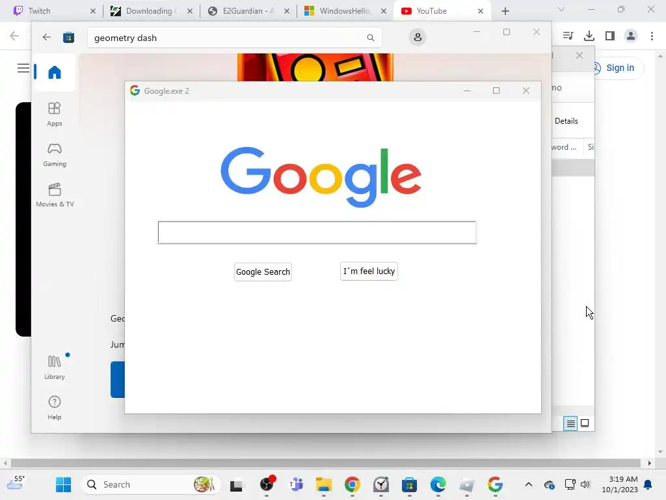This screenshot has width=666, height=500.
Task: Open Apps section in Microsoft Store
Action: pyautogui.click(x=55, y=115)
